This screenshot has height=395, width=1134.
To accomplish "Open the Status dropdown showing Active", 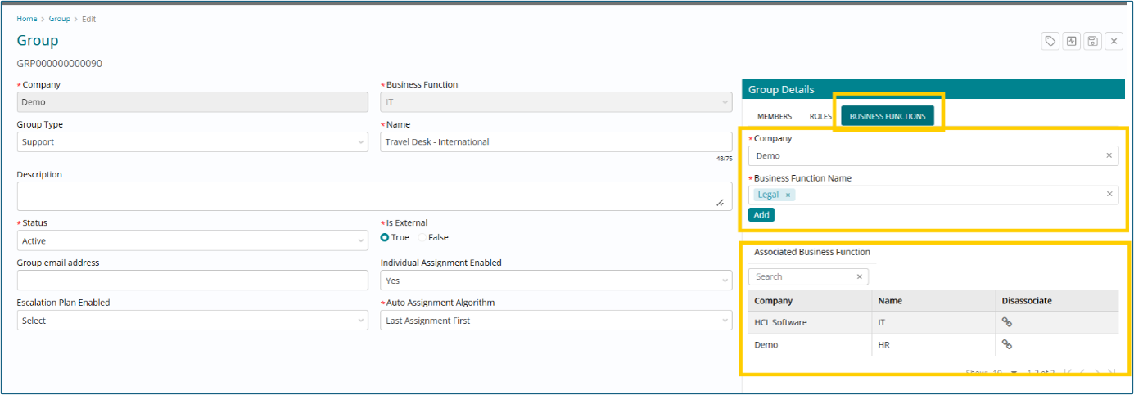I will click(x=192, y=240).
